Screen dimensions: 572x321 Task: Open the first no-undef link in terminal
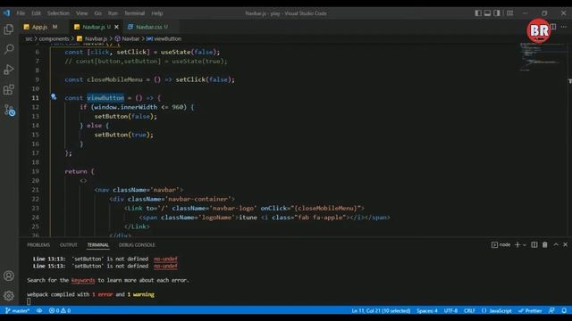[x=165, y=259]
